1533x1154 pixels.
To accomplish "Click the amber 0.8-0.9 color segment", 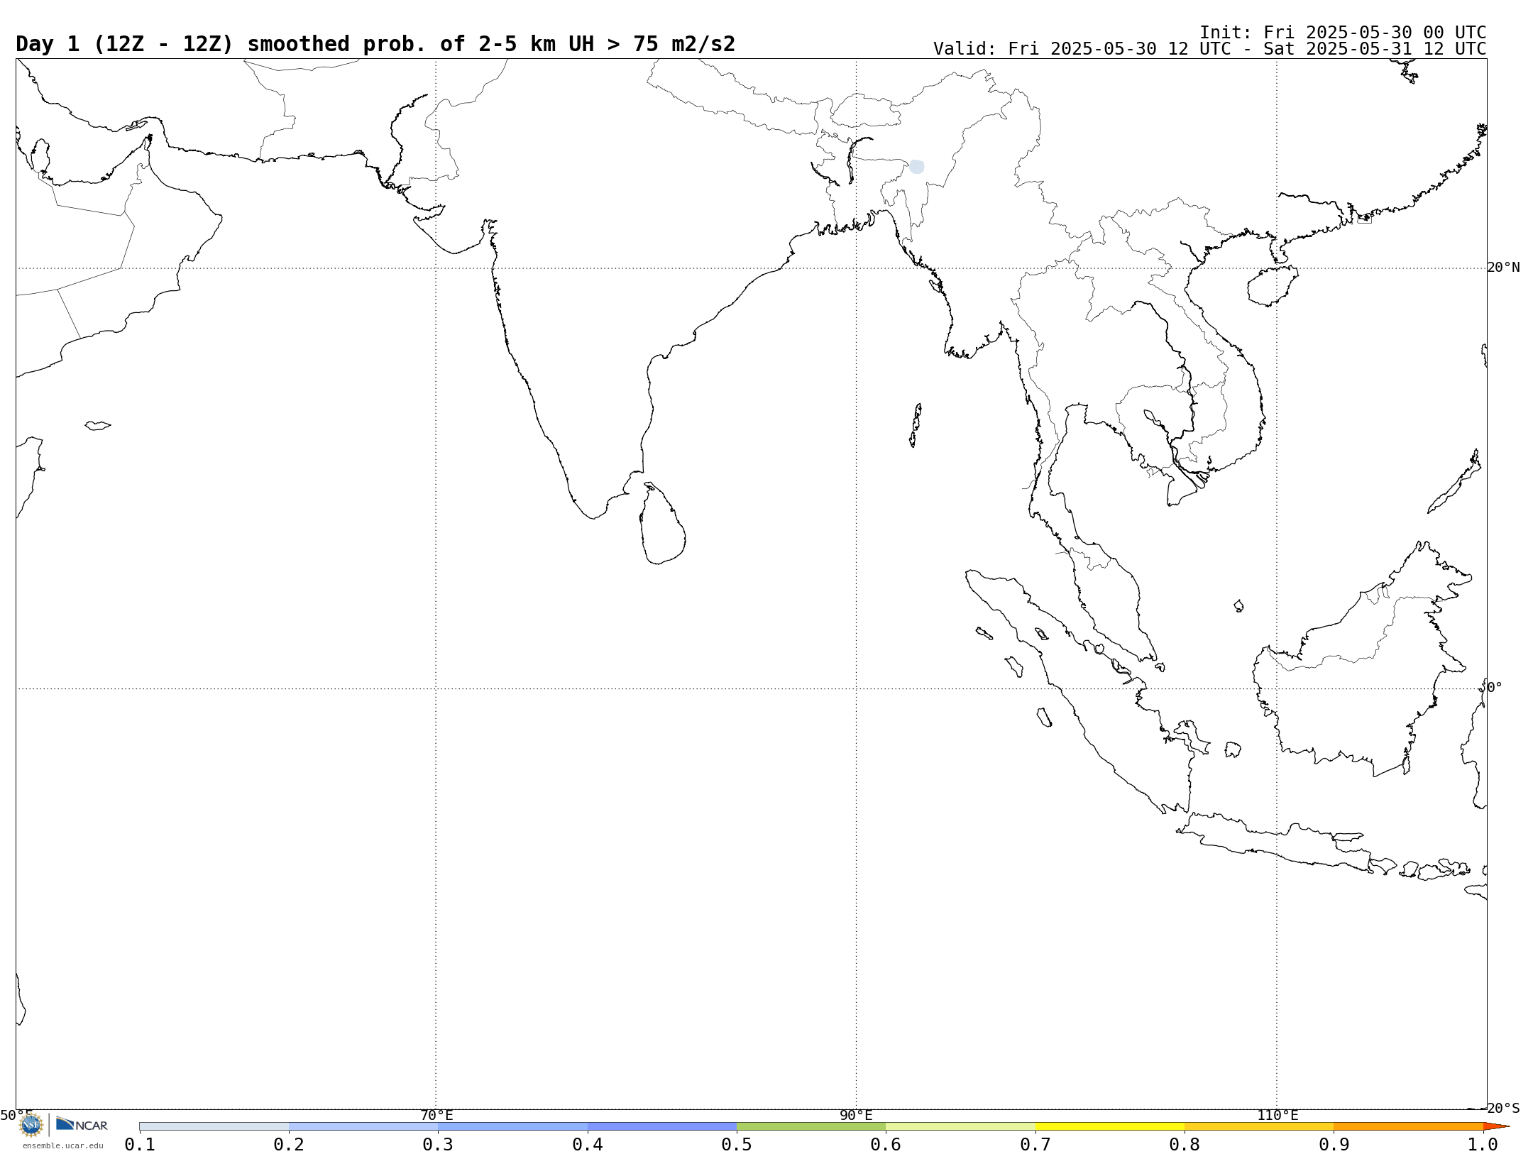I will click(1259, 1126).
